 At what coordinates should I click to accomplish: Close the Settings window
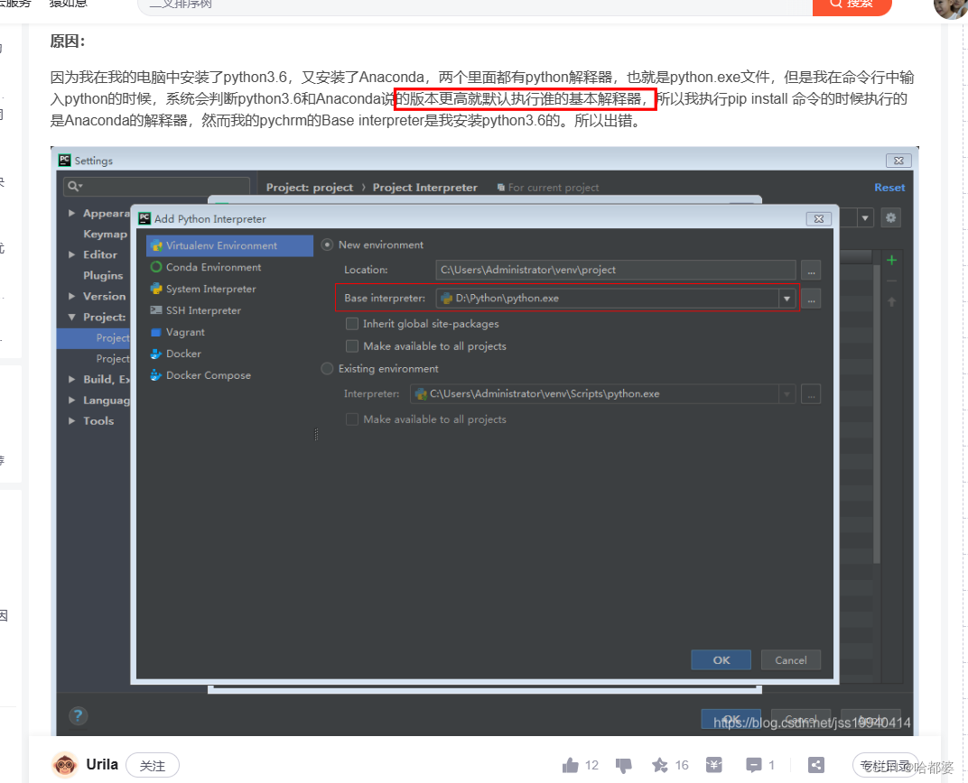(898, 161)
